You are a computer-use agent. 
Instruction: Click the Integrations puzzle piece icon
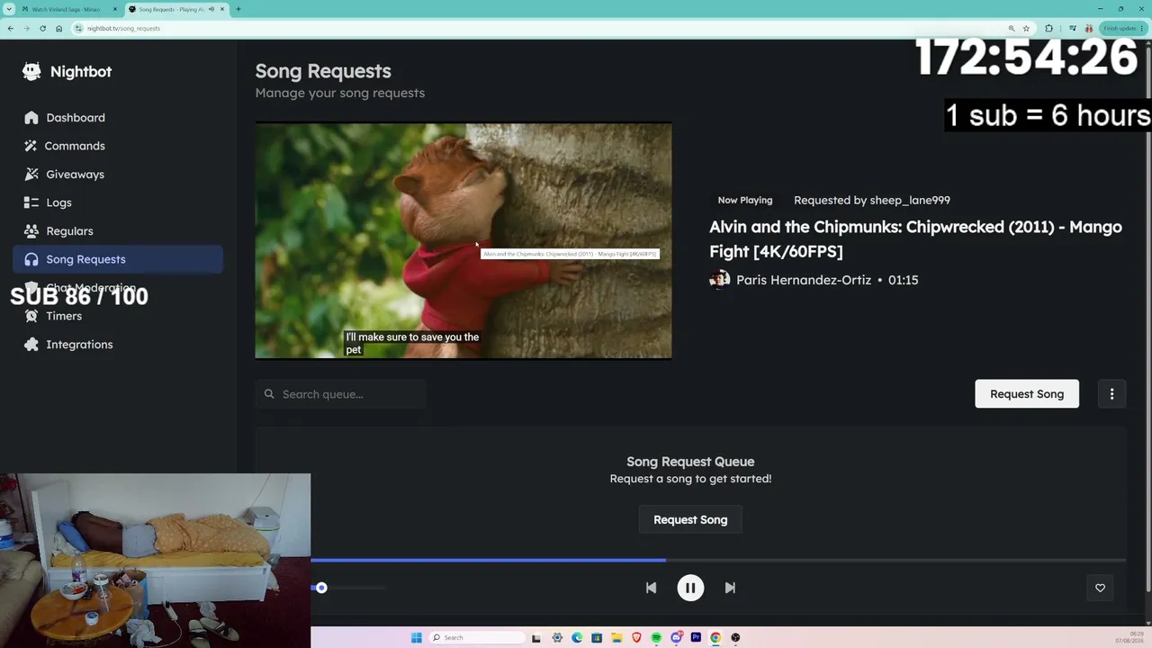[x=31, y=345]
